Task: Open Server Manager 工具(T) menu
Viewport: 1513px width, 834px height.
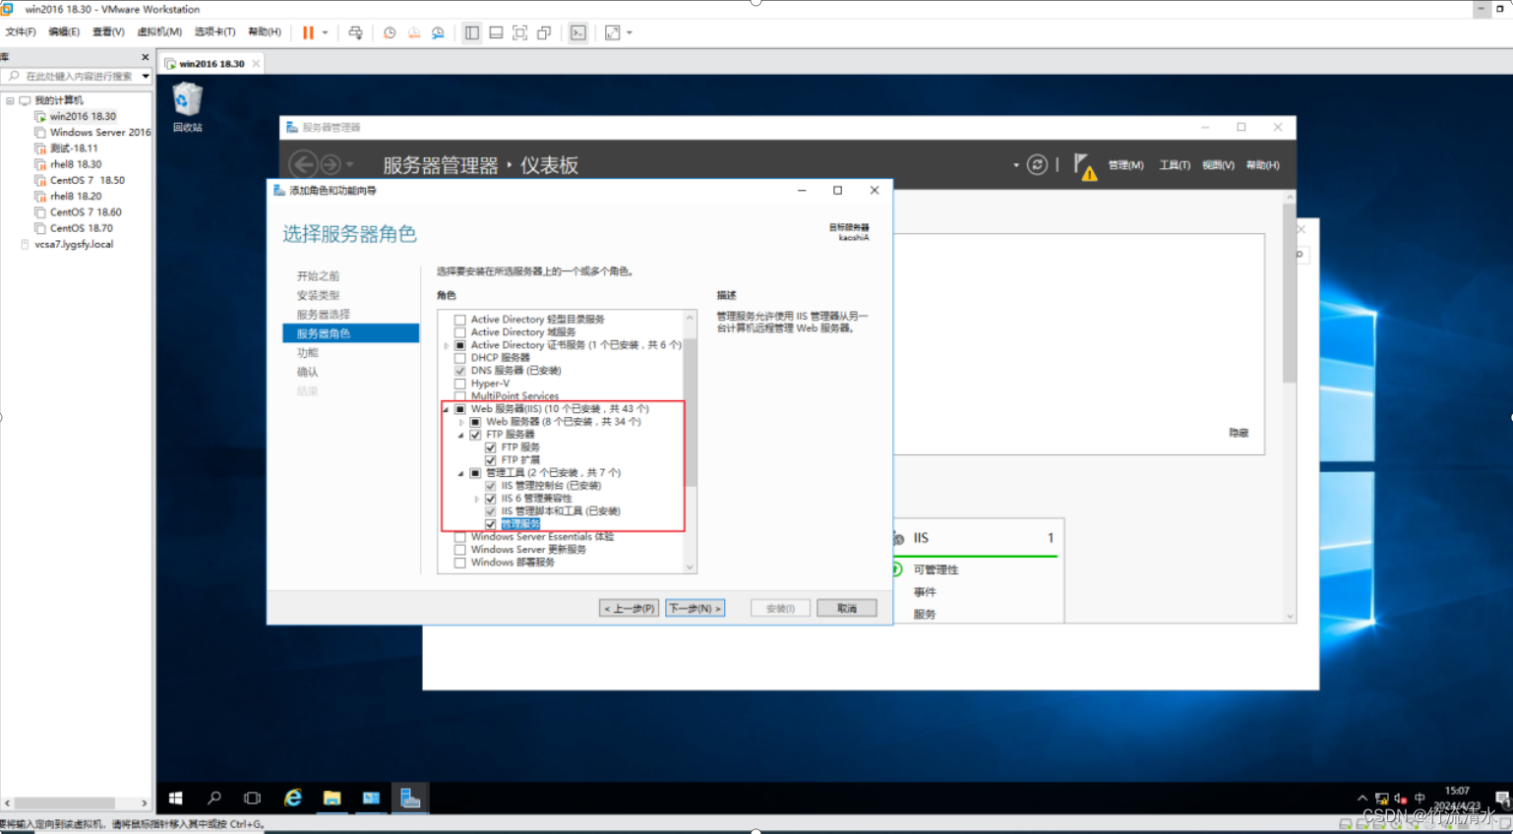Action: click(1175, 165)
